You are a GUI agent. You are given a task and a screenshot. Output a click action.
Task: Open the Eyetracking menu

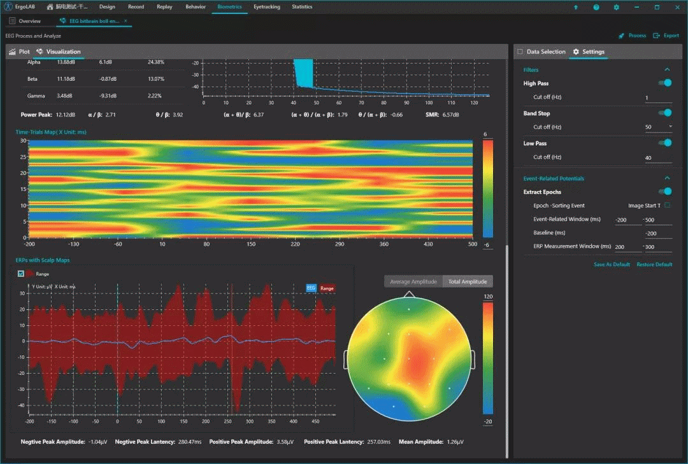coord(266,7)
